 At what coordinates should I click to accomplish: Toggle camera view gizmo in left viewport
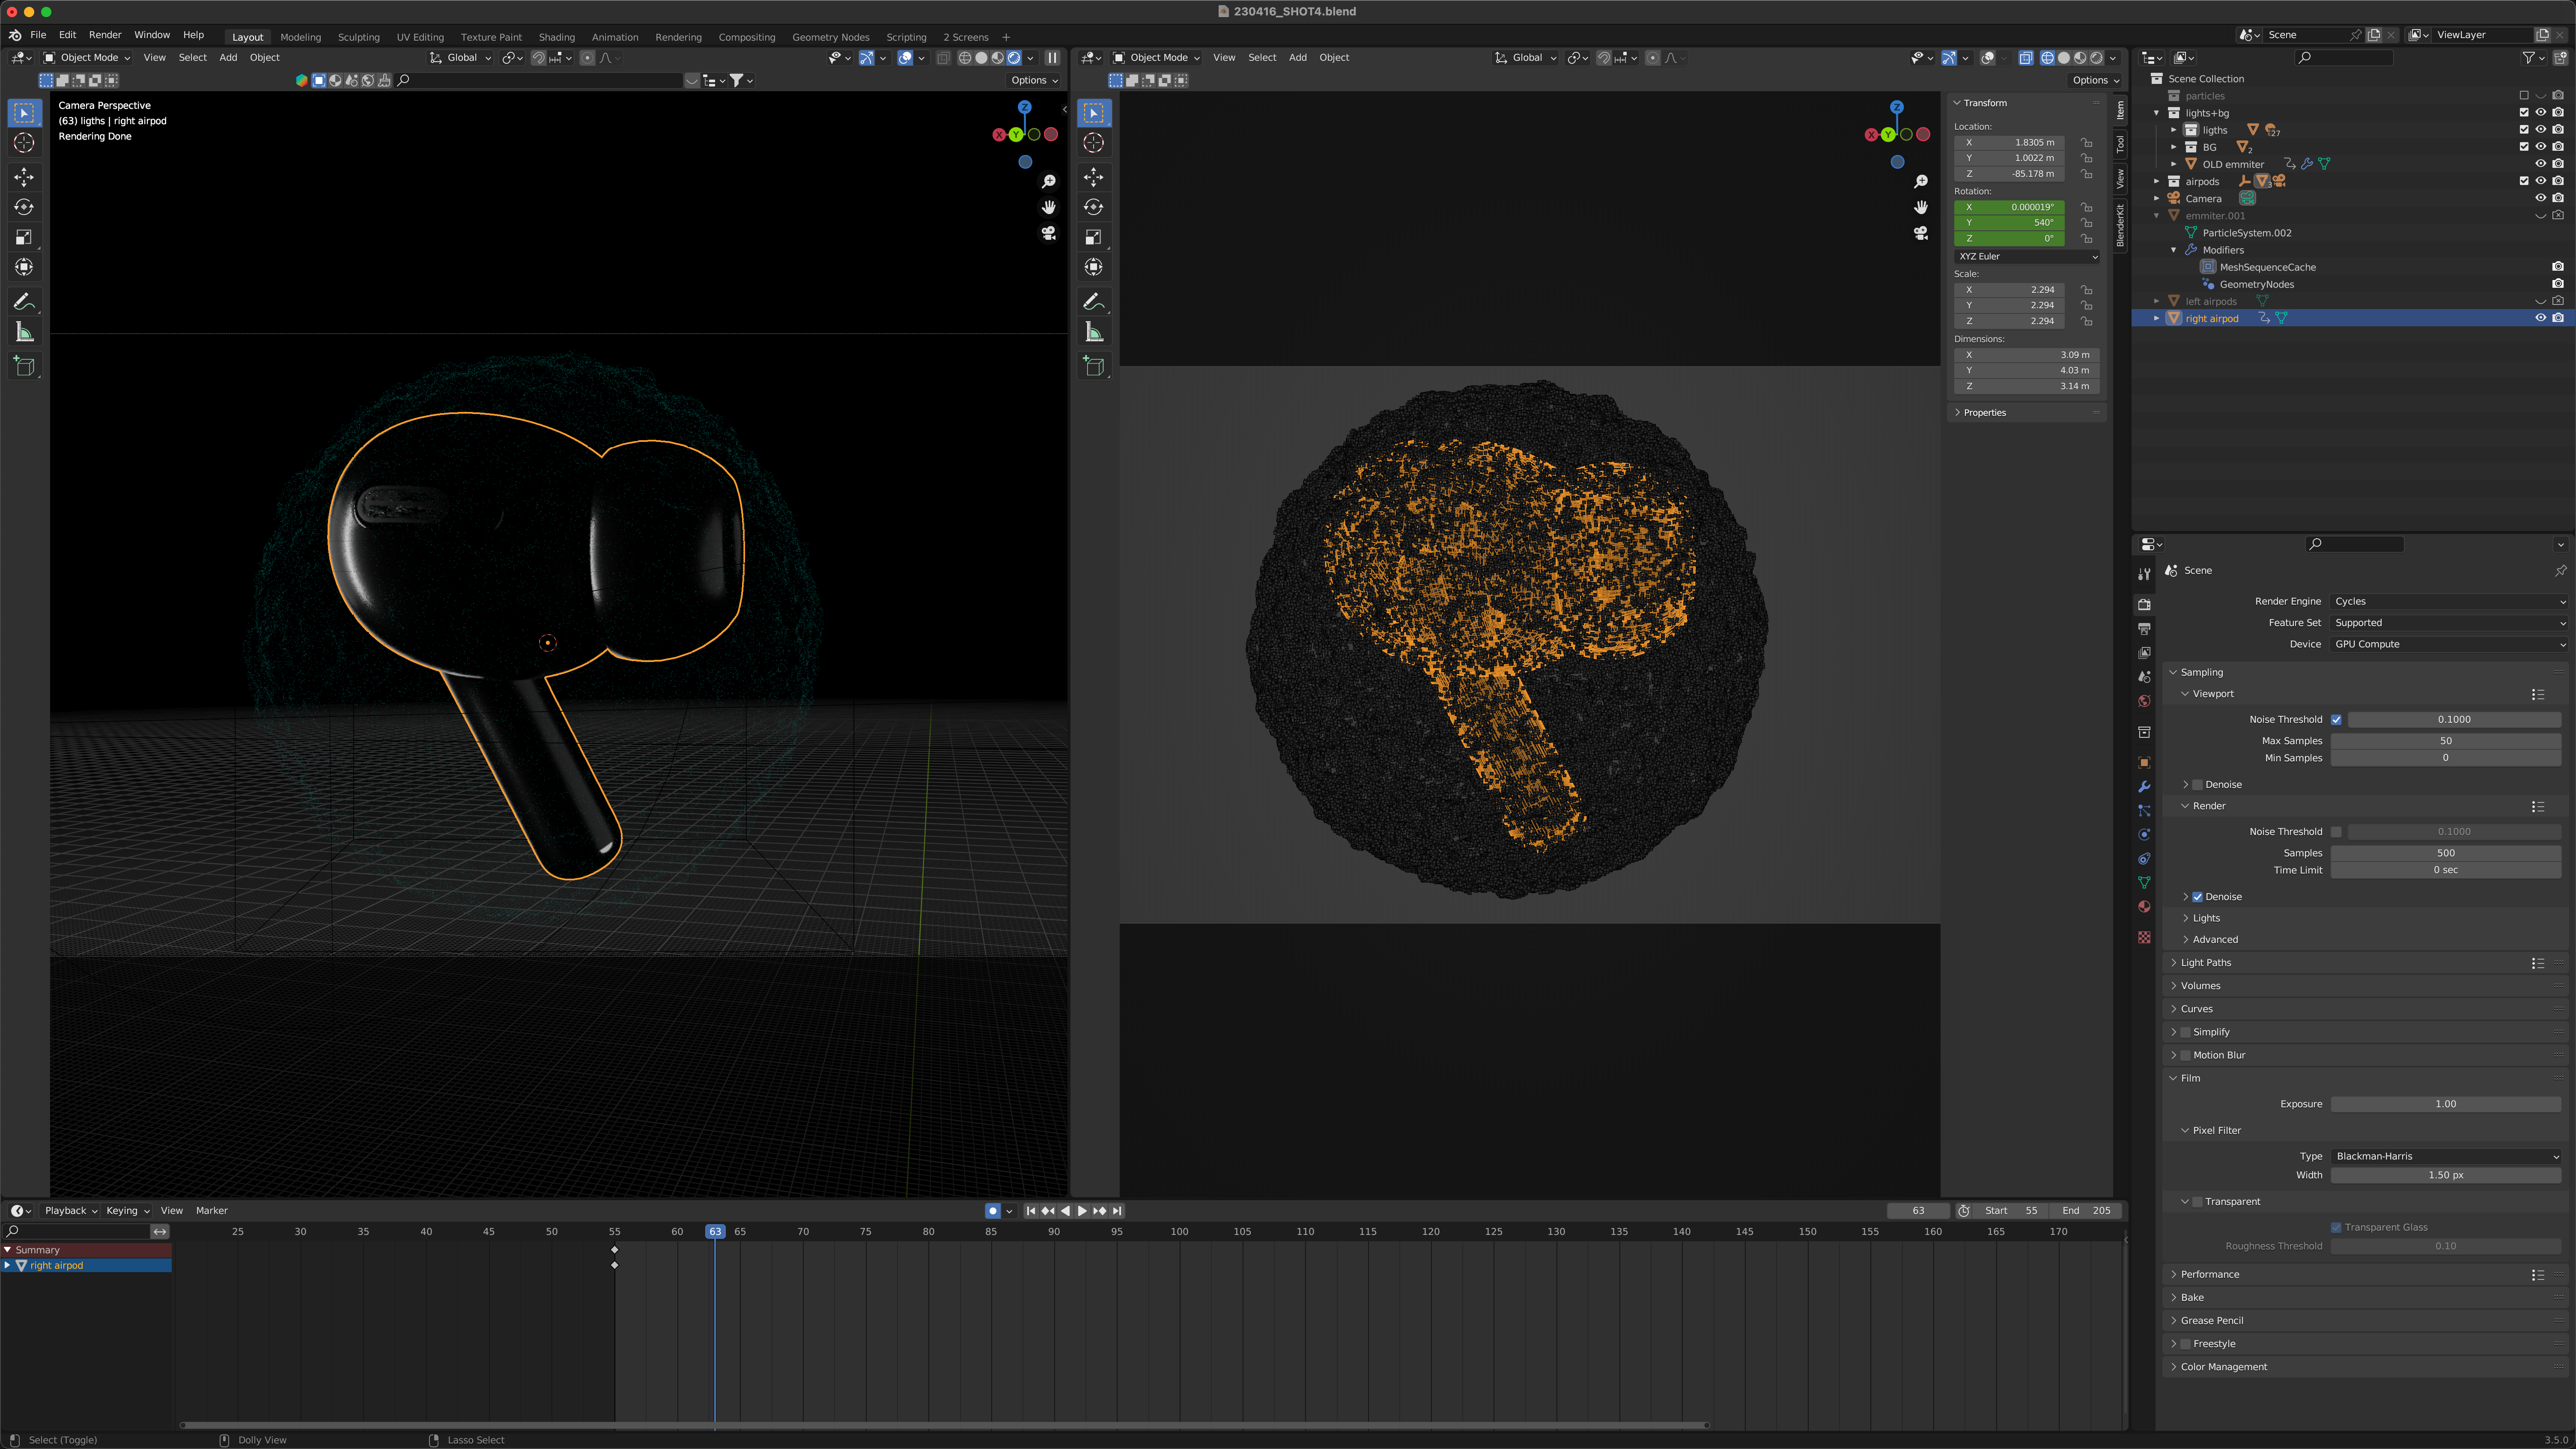click(1049, 233)
